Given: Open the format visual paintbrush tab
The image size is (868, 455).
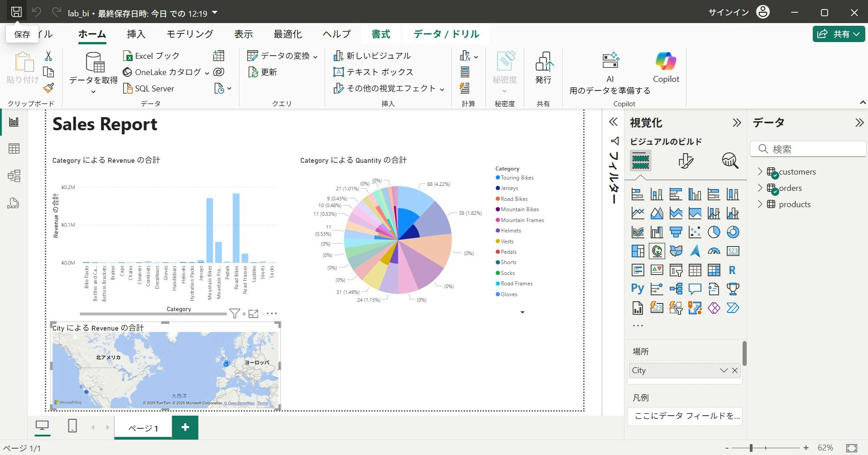Looking at the screenshot, I should pyautogui.click(x=686, y=161).
